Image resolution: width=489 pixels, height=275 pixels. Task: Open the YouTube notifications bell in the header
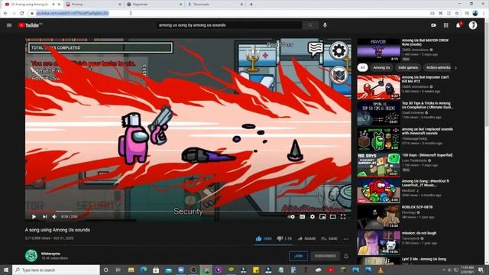click(x=458, y=25)
